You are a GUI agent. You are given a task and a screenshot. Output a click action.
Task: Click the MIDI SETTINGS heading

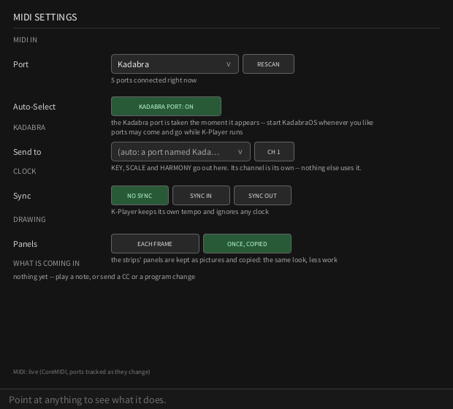[x=45, y=18]
